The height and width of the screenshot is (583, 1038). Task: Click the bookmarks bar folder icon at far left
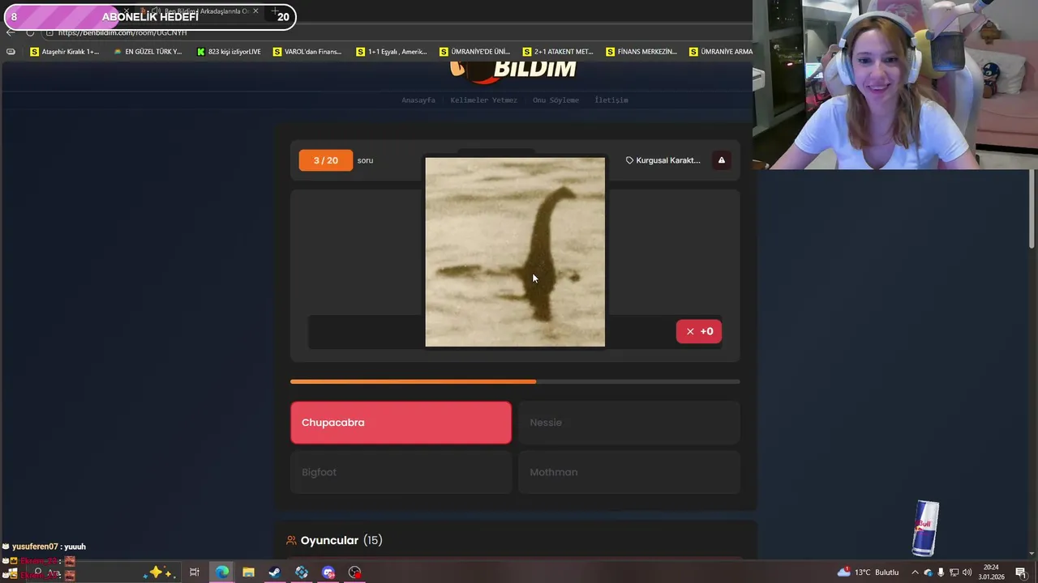[x=11, y=51]
